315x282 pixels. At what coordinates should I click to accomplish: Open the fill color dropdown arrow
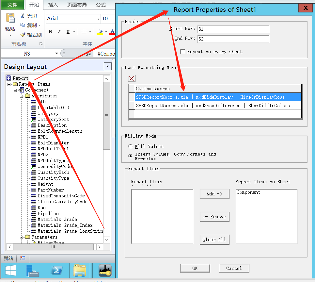[106, 32]
